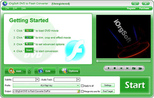
Task: Open the Help menu
Action: point(24,8)
